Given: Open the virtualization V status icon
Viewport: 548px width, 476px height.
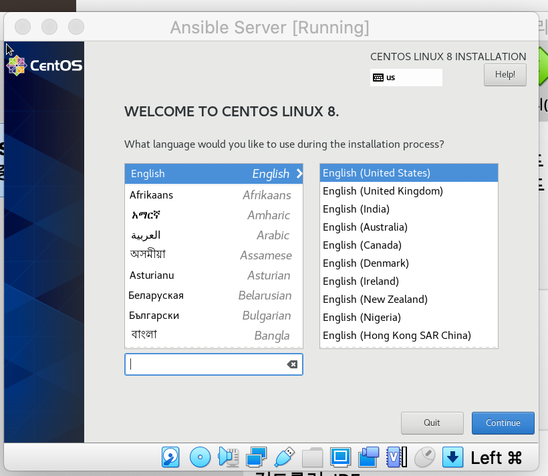Looking at the screenshot, I should (x=397, y=457).
